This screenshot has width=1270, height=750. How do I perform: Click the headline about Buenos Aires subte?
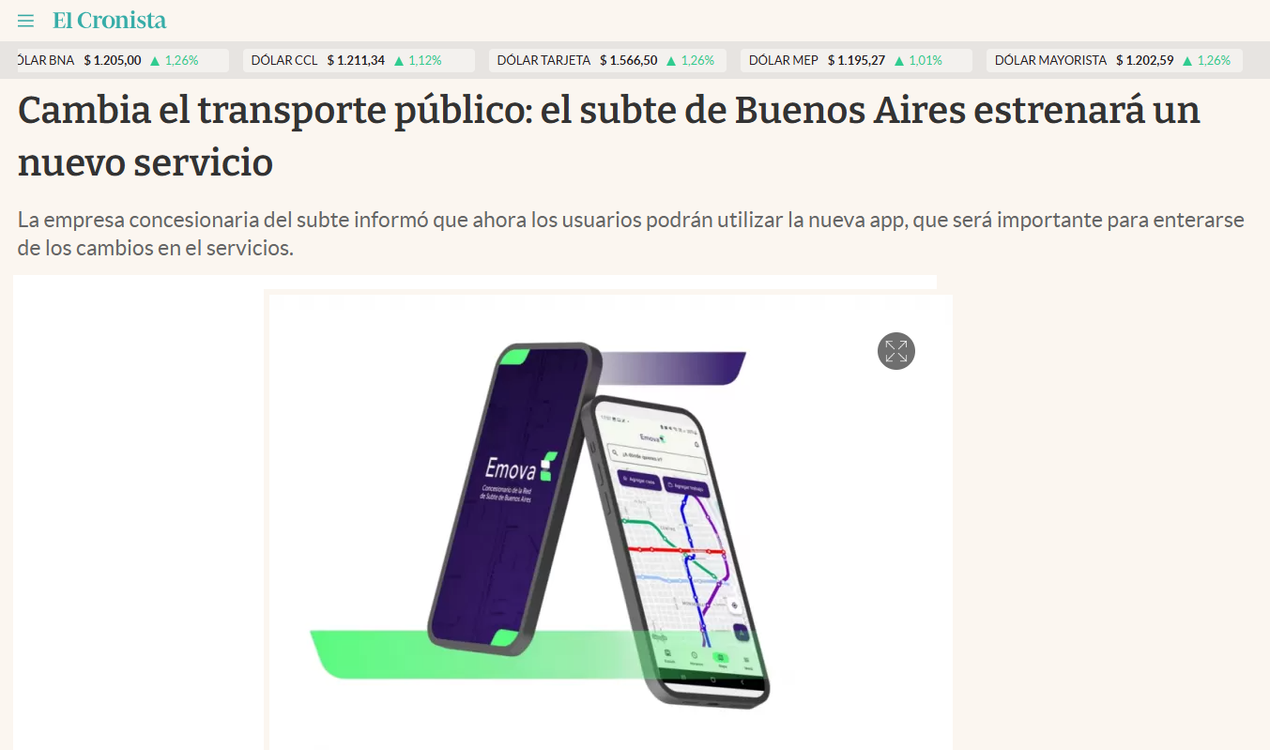point(609,136)
